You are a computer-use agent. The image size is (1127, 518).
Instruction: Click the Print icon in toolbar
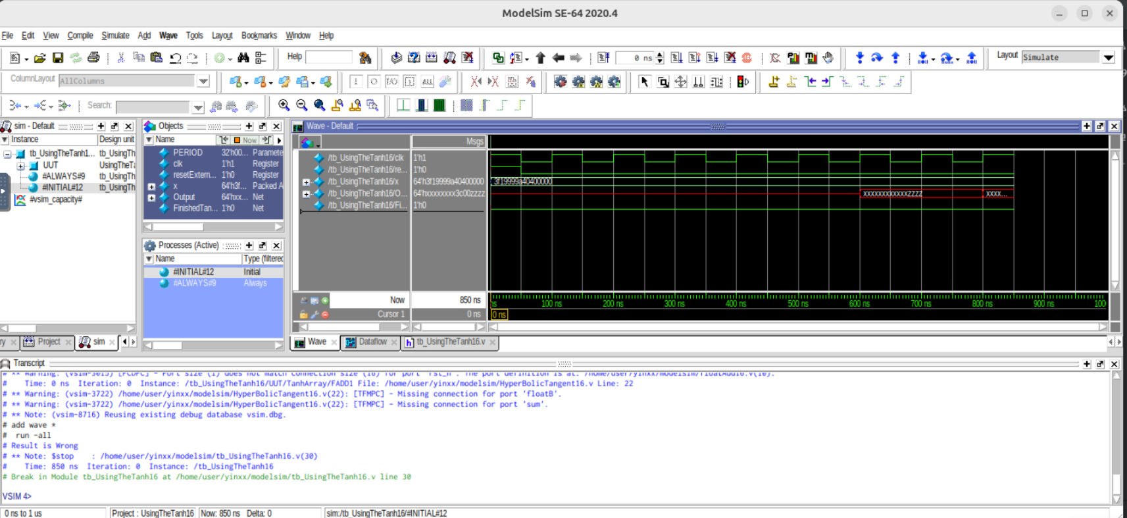[93, 58]
